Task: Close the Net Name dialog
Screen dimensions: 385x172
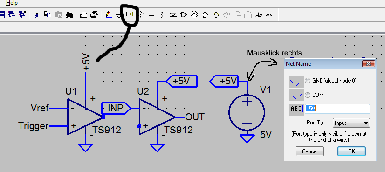Action: [x=368, y=64]
